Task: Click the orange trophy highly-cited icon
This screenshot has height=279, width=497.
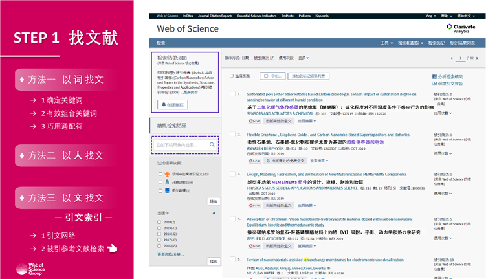Action: [x=167, y=174]
